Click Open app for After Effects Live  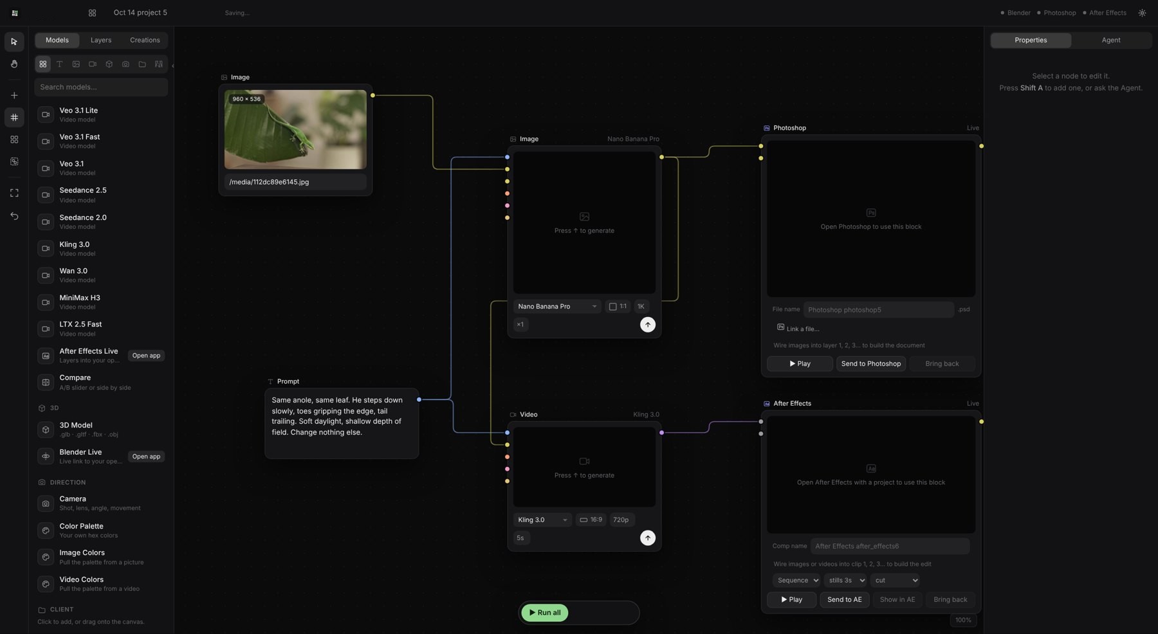coord(146,356)
